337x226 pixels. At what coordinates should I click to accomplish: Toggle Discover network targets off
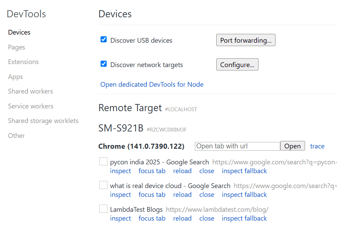pos(103,64)
